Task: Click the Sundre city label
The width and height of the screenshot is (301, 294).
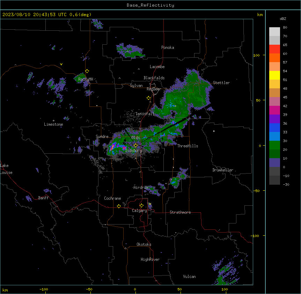Action: tap(102, 137)
